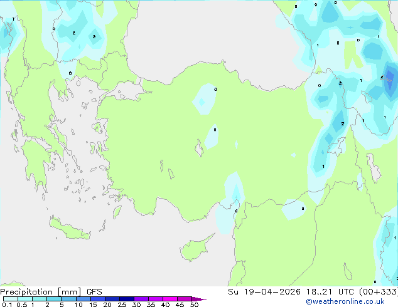
Task: Click the '18..21 UTC' time range text
Action: point(330,292)
